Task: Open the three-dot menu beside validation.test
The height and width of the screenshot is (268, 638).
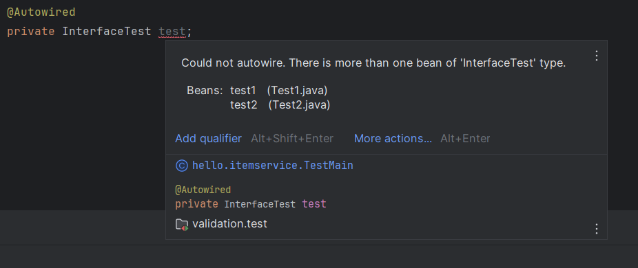Action: pyautogui.click(x=597, y=229)
